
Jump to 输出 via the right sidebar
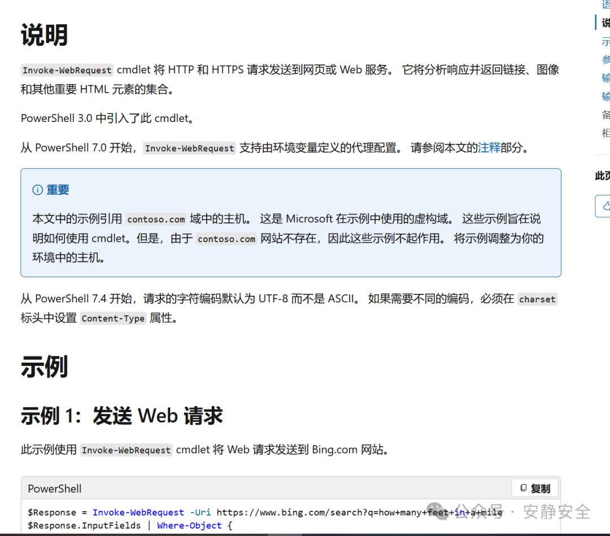[605, 96]
